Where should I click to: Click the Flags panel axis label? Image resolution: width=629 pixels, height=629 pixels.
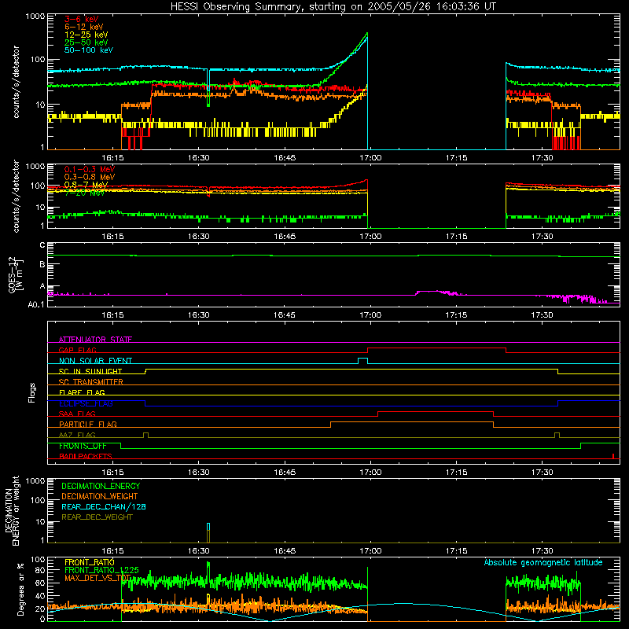[x=31, y=392]
